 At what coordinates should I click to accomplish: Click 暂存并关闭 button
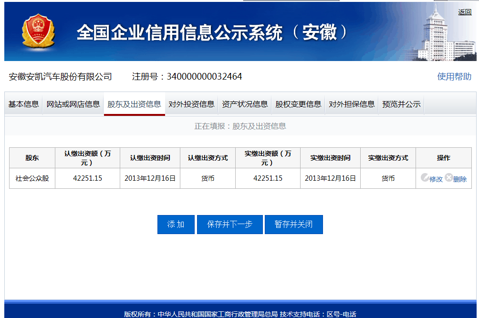point(293,225)
